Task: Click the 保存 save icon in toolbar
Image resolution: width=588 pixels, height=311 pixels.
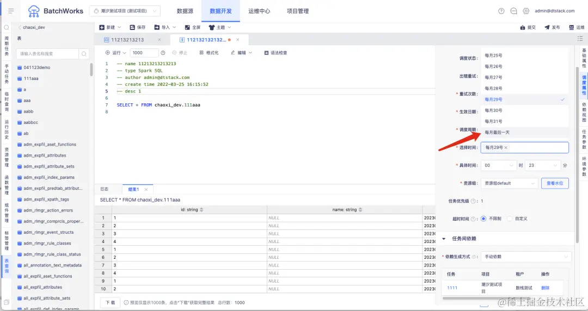Action: pyautogui.click(x=132, y=27)
